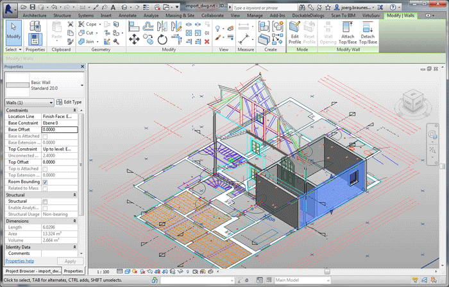Click the Edit Profile button

coord(294,33)
